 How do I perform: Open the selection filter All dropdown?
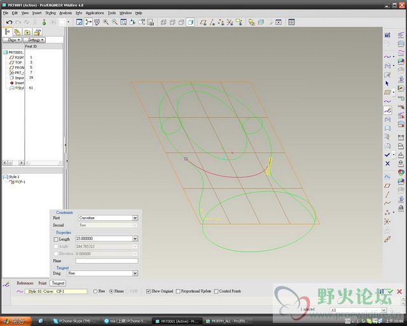[x=383, y=310]
